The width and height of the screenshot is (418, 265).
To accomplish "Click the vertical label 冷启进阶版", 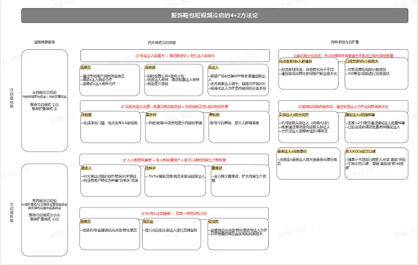I will pyautogui.click(x=12, y=213).
